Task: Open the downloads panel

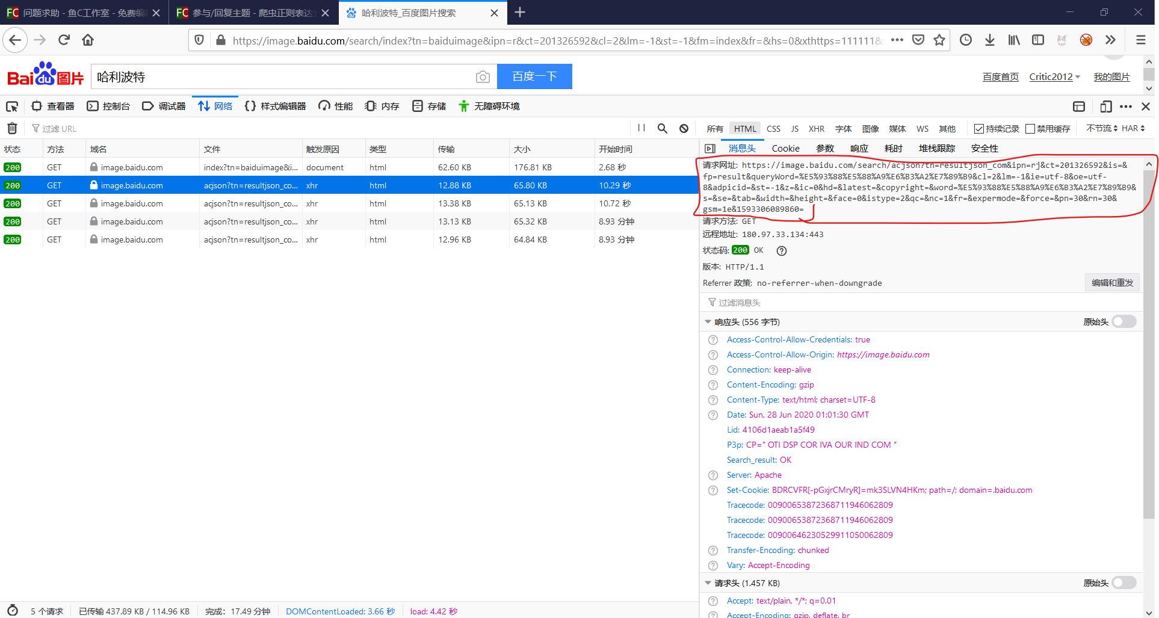Action: coord(990,40)
